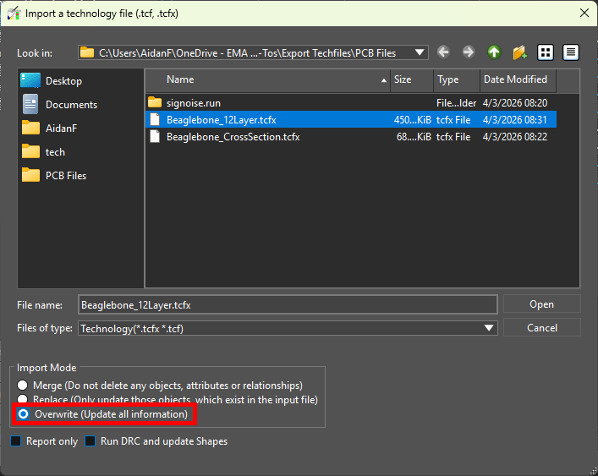598x476 pixels.
Task: Open Documents in the sidebar
Action: click(x=71, y=105)
